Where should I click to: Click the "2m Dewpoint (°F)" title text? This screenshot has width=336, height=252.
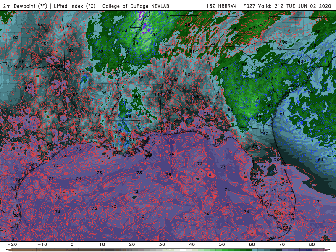click(x=25, y=6)
